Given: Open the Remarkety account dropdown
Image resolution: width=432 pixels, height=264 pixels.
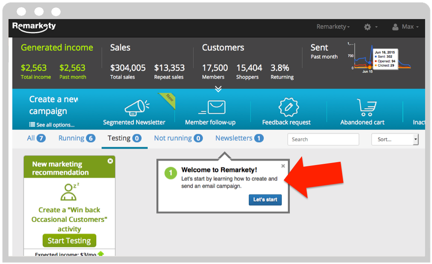Looking at the screenshot, I should (333, 27).
